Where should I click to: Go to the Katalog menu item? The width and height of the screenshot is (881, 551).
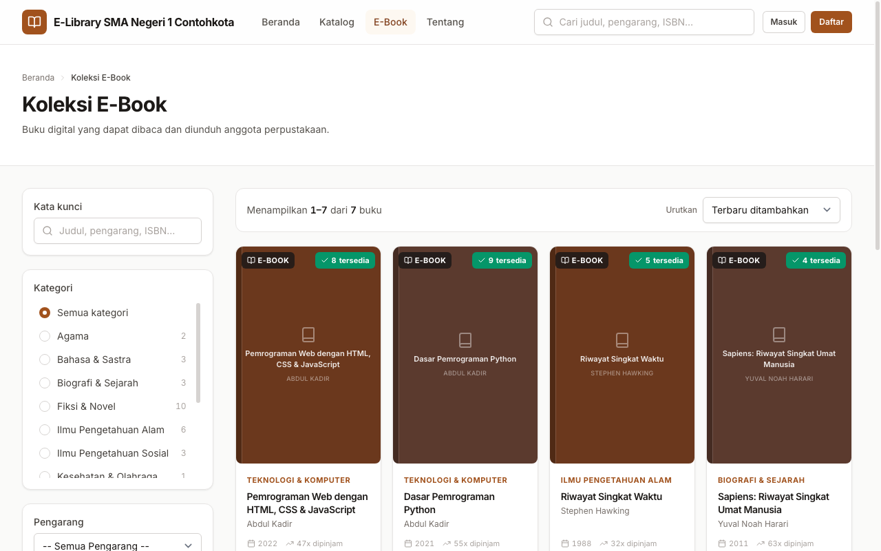coord(337,22)
